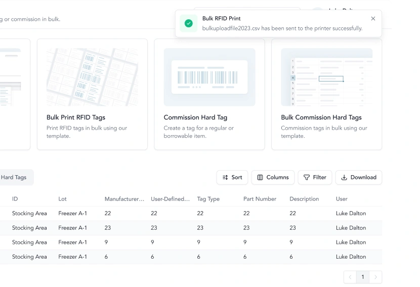Sort by the Lot column header
Image resolution: width=420 pixels, height=287 pixels.
[62, 199]
